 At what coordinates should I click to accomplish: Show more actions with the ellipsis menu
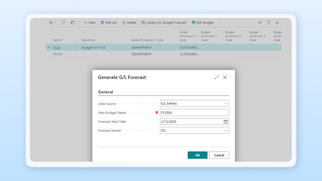tap(221, 23)
